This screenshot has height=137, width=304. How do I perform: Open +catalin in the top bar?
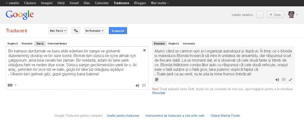(12, 3)
